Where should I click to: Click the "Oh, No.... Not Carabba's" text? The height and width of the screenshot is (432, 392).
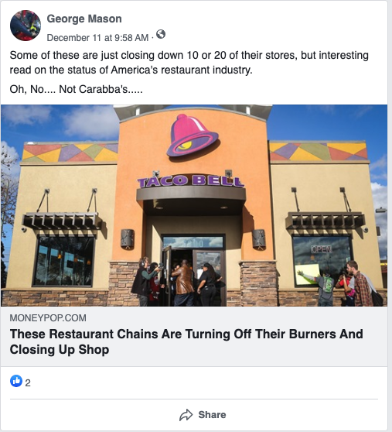77,89
